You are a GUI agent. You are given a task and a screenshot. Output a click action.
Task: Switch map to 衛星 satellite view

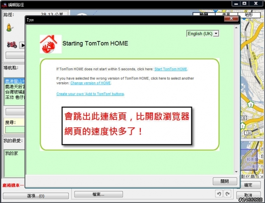(226, 14)
